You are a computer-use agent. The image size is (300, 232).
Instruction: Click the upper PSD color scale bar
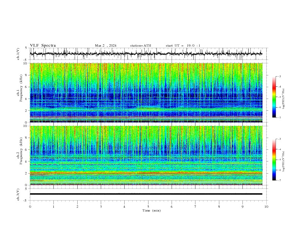pos(274,97)
